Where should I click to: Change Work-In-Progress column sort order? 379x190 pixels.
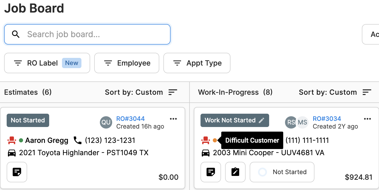[x=335, y=92]
